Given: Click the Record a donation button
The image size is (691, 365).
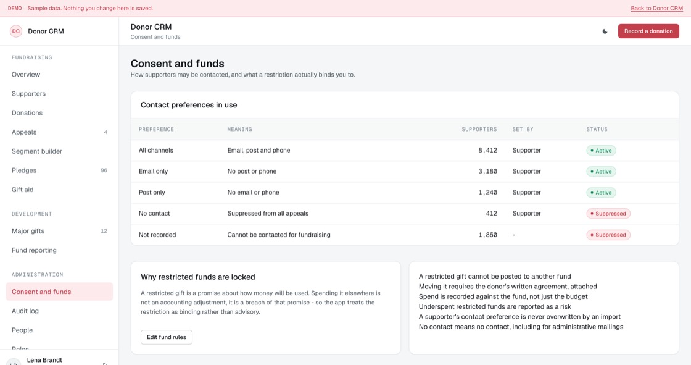Looking at the screenshot, I should click(x=648, y=31).
